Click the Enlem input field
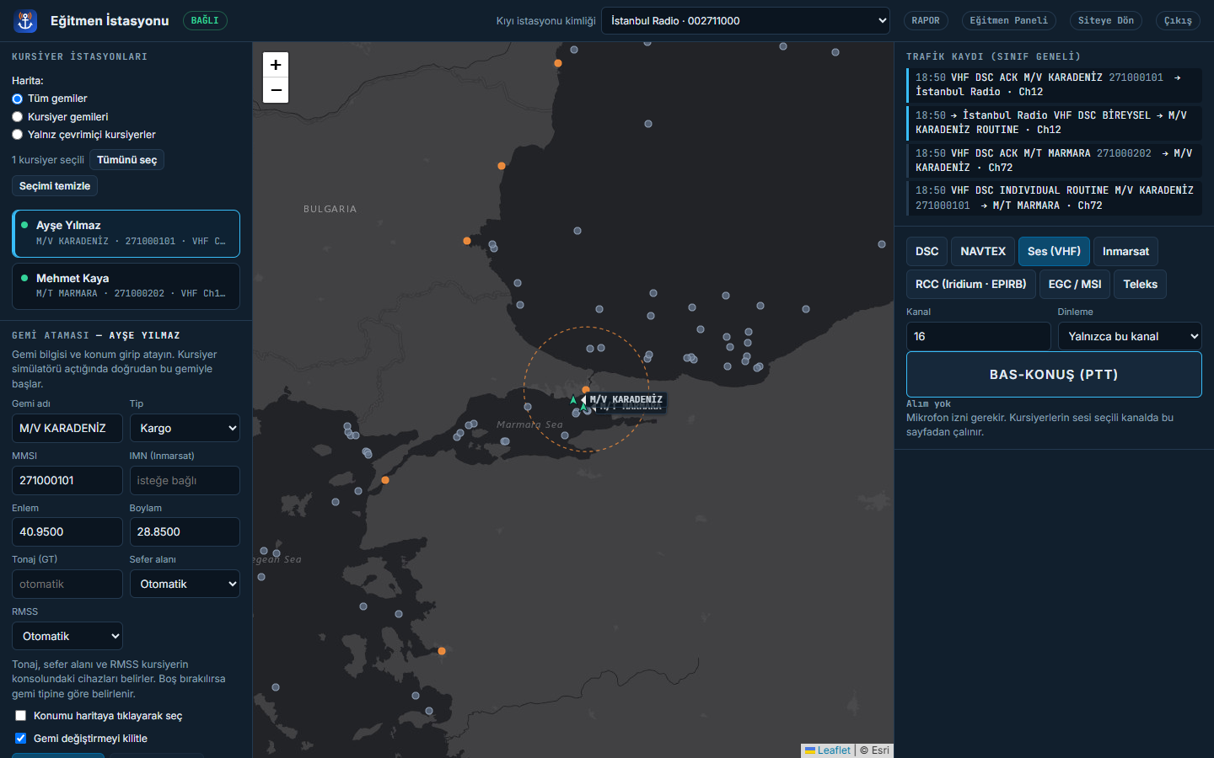The image size is (1214, 758). [x=67, y=531]
